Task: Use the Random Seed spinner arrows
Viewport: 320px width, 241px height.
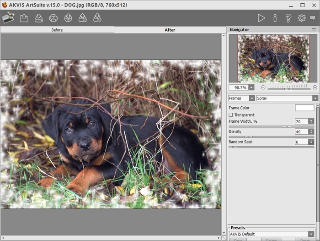Action: click(311, 142)
